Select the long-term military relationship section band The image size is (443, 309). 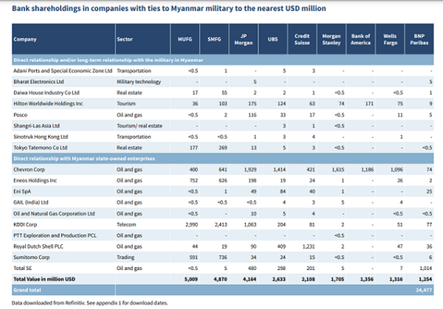[x=223, y=60]
